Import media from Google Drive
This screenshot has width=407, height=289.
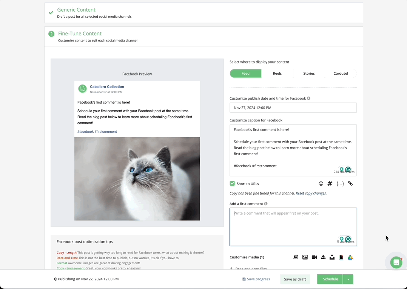350,257
